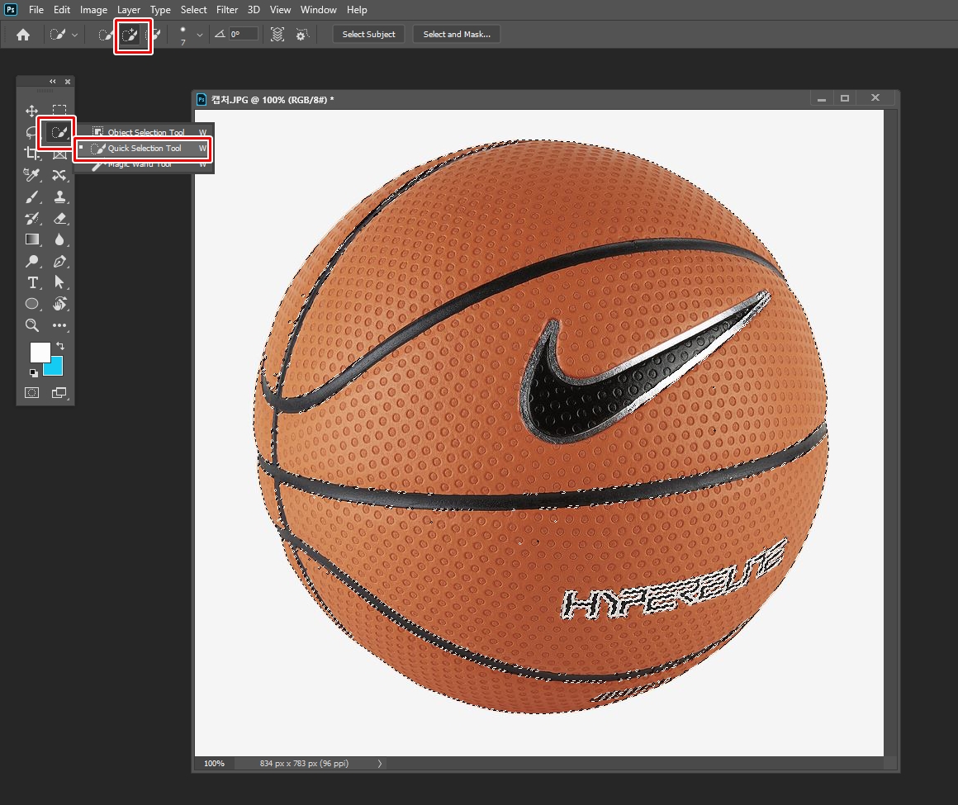Open the File menu
The image size is (958, 805).
pos(36,10)
